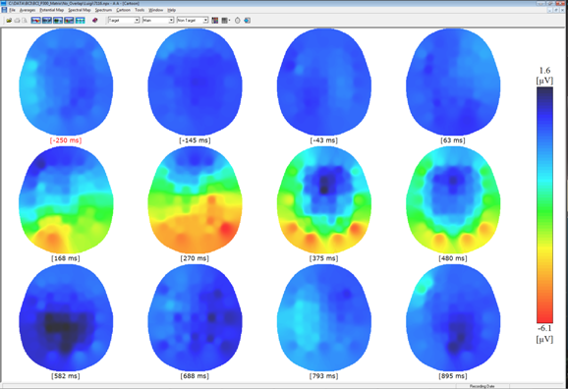Select the scalp map at -145 ms

click(195, 83)
